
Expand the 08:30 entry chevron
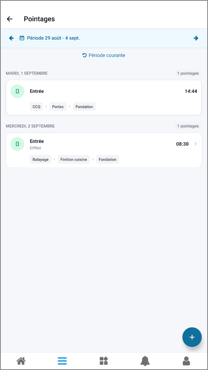pos(196,144)
